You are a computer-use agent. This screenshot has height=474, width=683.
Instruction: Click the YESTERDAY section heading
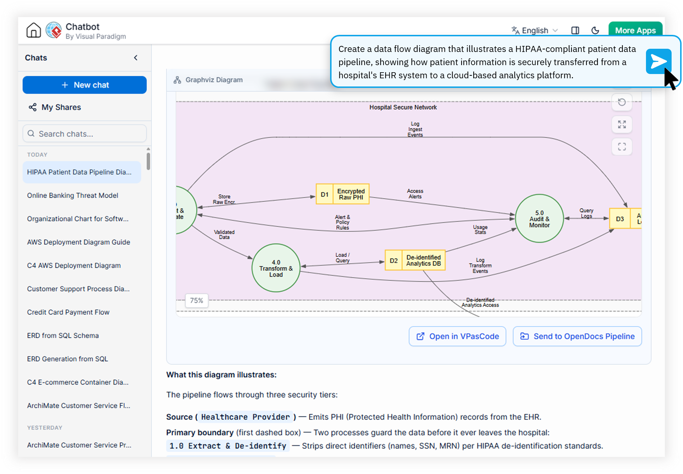click(45, 428)
